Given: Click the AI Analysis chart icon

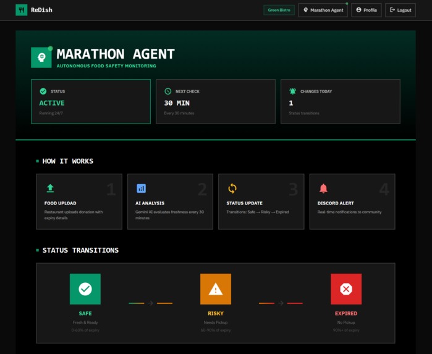Looking at the screenshot, I should tap(142, 188).
